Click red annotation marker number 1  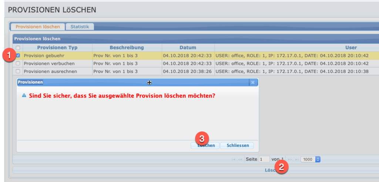click(x=7, y=55)
